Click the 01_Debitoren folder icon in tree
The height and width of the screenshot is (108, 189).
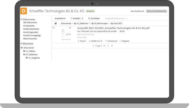tap(24, 55)
